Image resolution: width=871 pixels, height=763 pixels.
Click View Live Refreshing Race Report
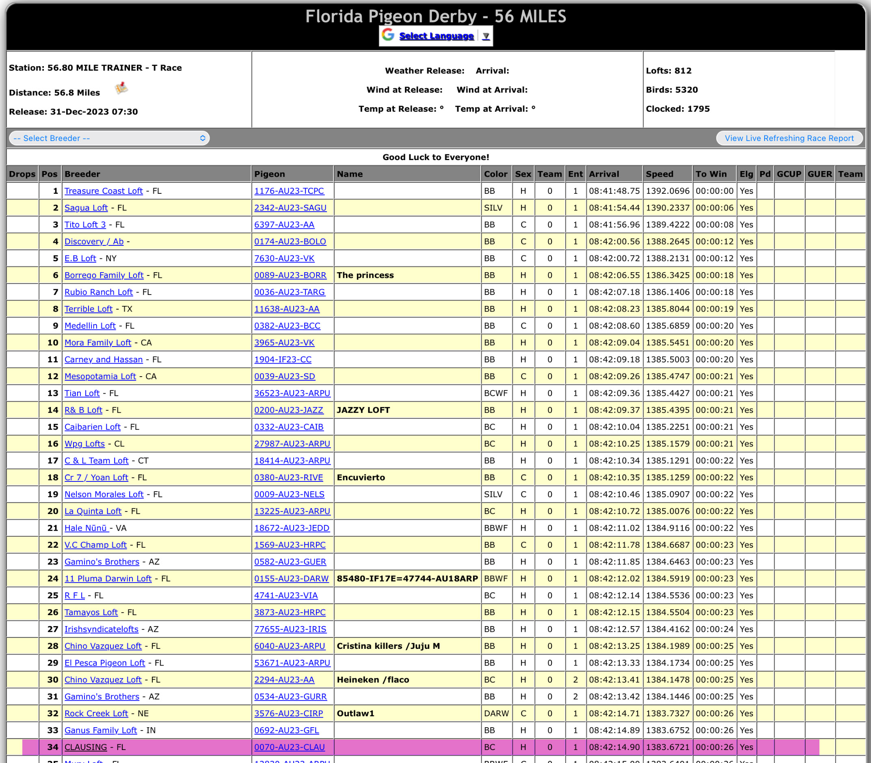pyautogui.click(x=789, y=138)
